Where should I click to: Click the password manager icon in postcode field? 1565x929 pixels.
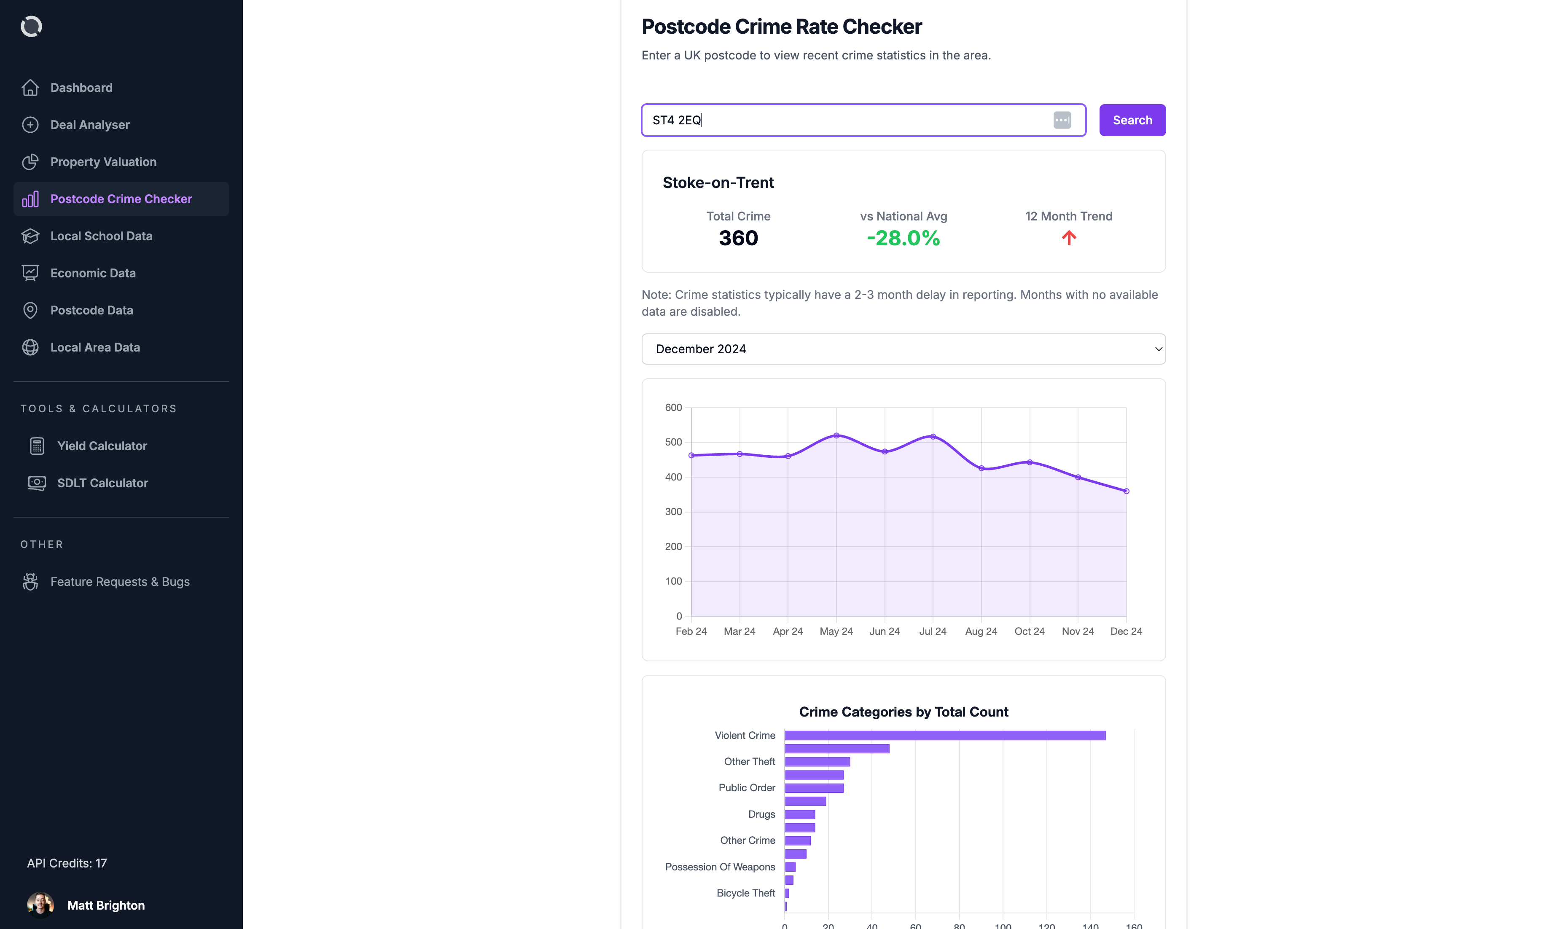coord(1062,120)
